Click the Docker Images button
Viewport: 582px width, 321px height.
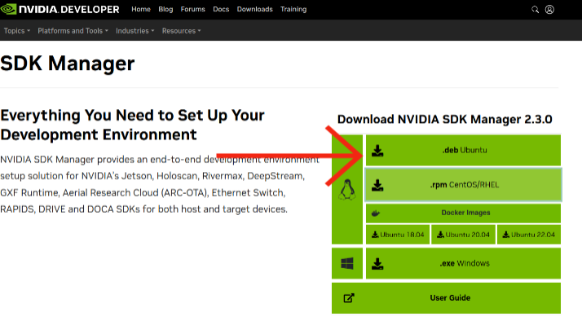(463, 213)
